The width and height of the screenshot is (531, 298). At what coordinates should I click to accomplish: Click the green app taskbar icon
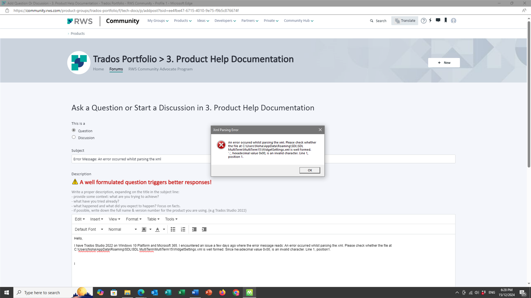point(250,292)
